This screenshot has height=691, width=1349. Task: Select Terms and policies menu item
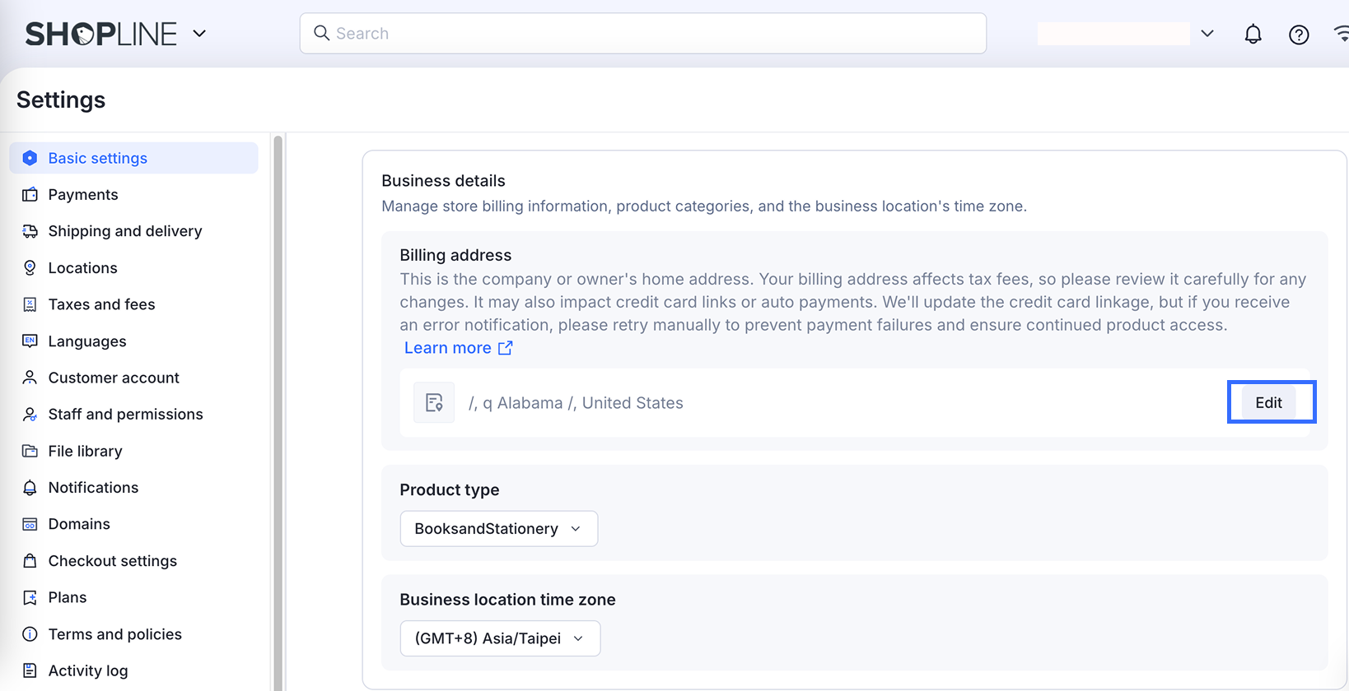tap(114, 634)
